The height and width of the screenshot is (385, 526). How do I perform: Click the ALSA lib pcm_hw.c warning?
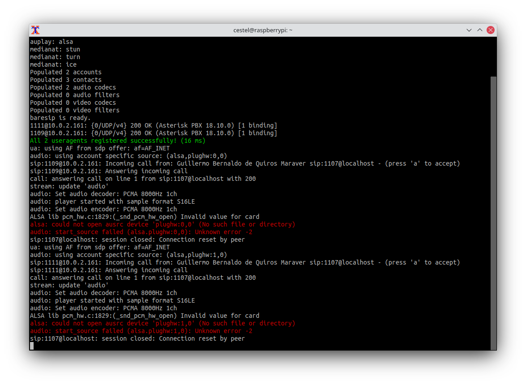point(143,217)
